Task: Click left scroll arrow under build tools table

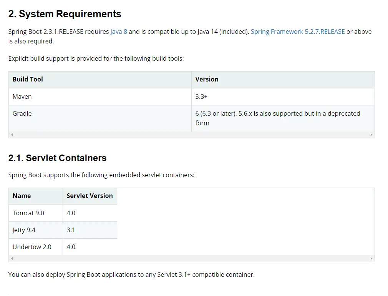Action: coord(12,135)
